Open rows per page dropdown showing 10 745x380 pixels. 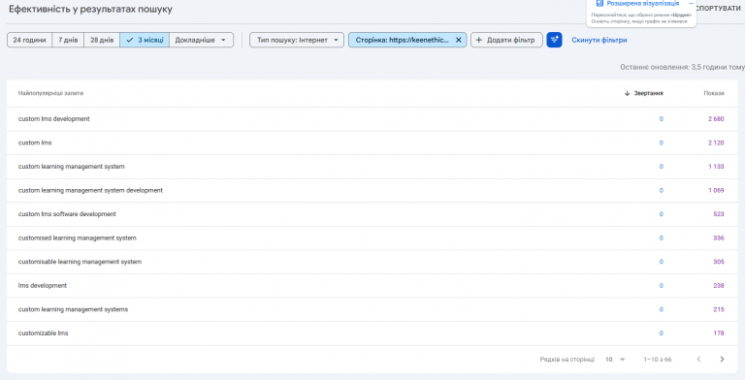pyautogui.click(x=615, y=359)
